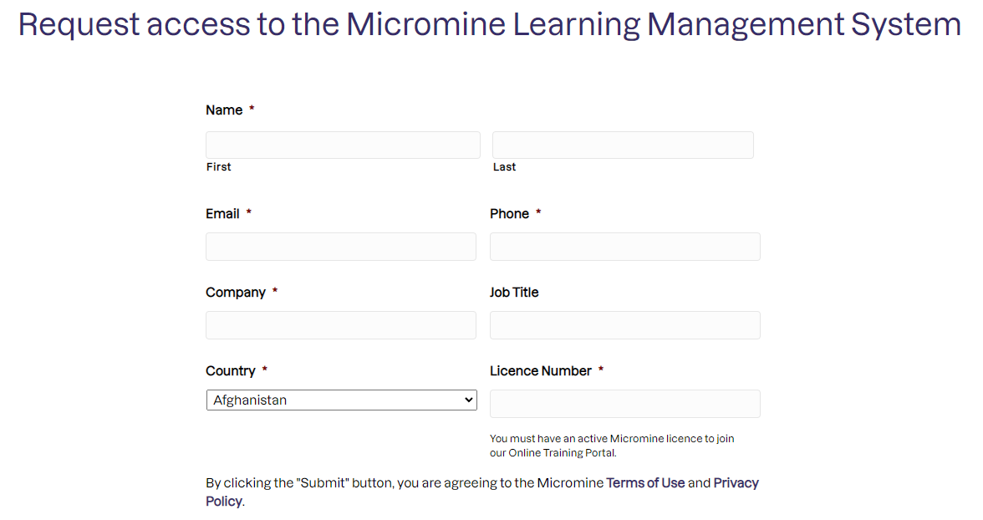Select the Company input field
The image size is (983, 520).
click(341, 325)
